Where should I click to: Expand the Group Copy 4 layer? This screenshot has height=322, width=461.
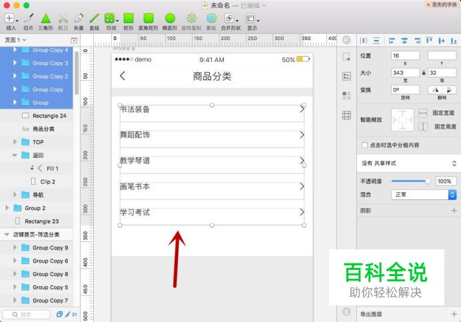[x=15, y=50]
